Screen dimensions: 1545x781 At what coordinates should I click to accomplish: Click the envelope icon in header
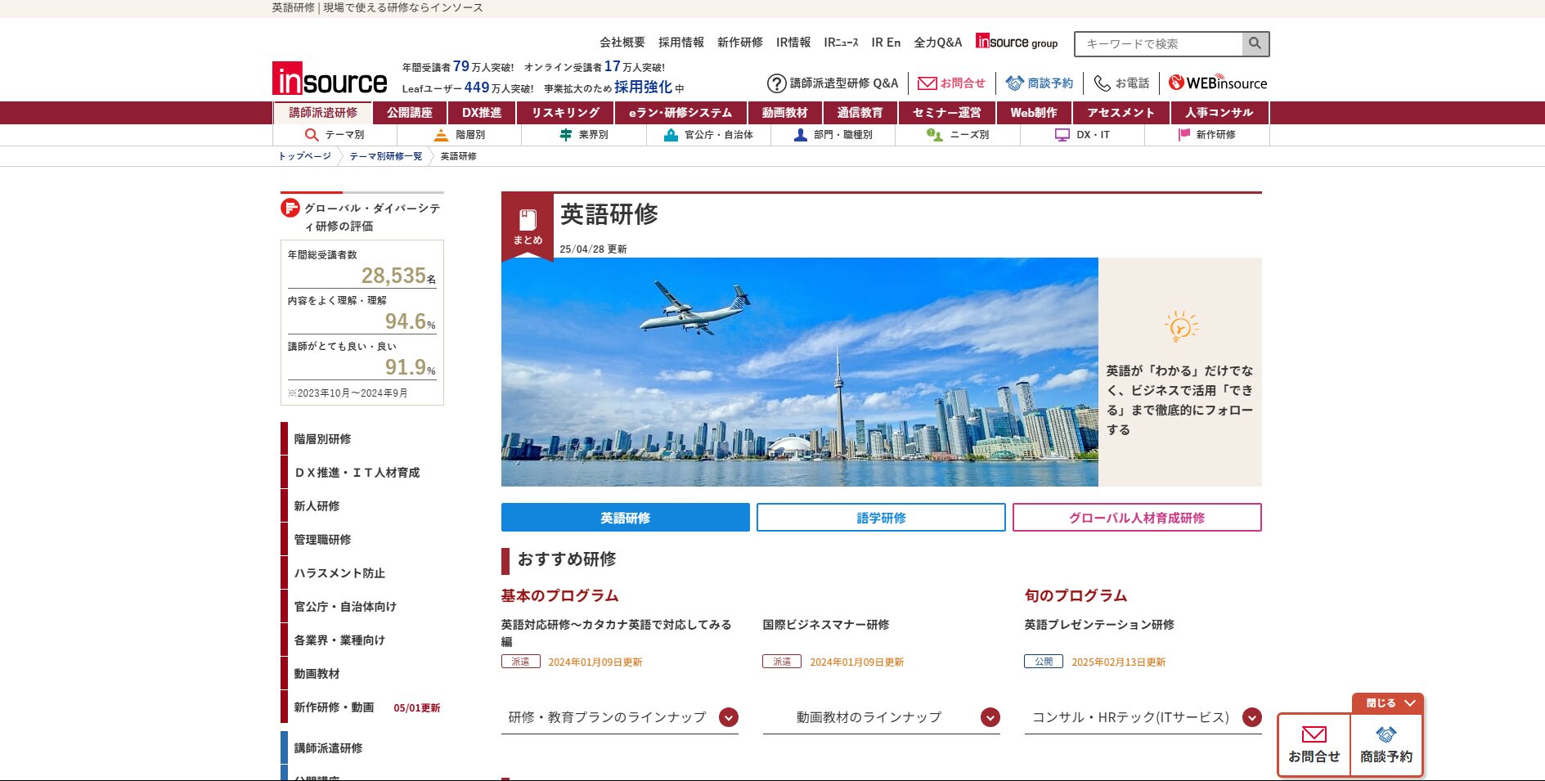coord(927,83)
